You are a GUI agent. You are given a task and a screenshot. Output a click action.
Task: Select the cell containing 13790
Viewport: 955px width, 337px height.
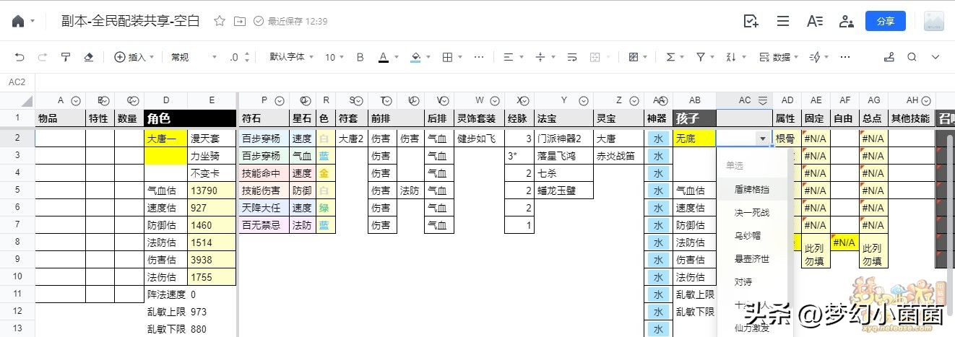click(212, 190)
